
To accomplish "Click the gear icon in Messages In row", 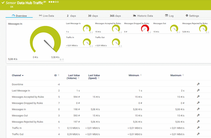I will pyautogui.click(x=198, y=109).
